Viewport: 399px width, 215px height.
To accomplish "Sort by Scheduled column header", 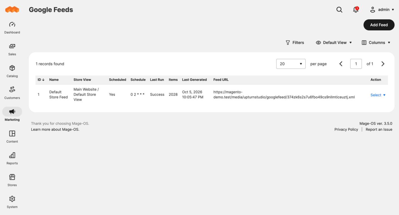I will tap(118, 80).
